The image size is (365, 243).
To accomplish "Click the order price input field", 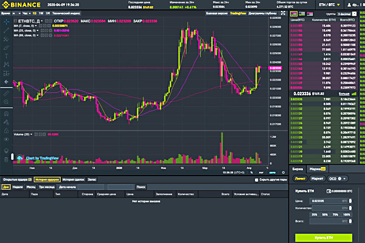I will [331, 201].
